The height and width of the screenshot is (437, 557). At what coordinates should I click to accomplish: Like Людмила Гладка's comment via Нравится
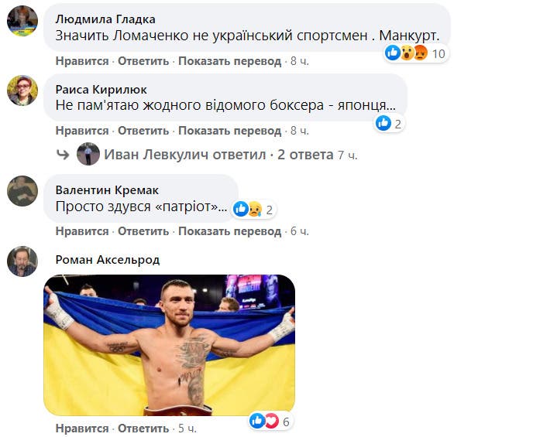coord(82,61)
